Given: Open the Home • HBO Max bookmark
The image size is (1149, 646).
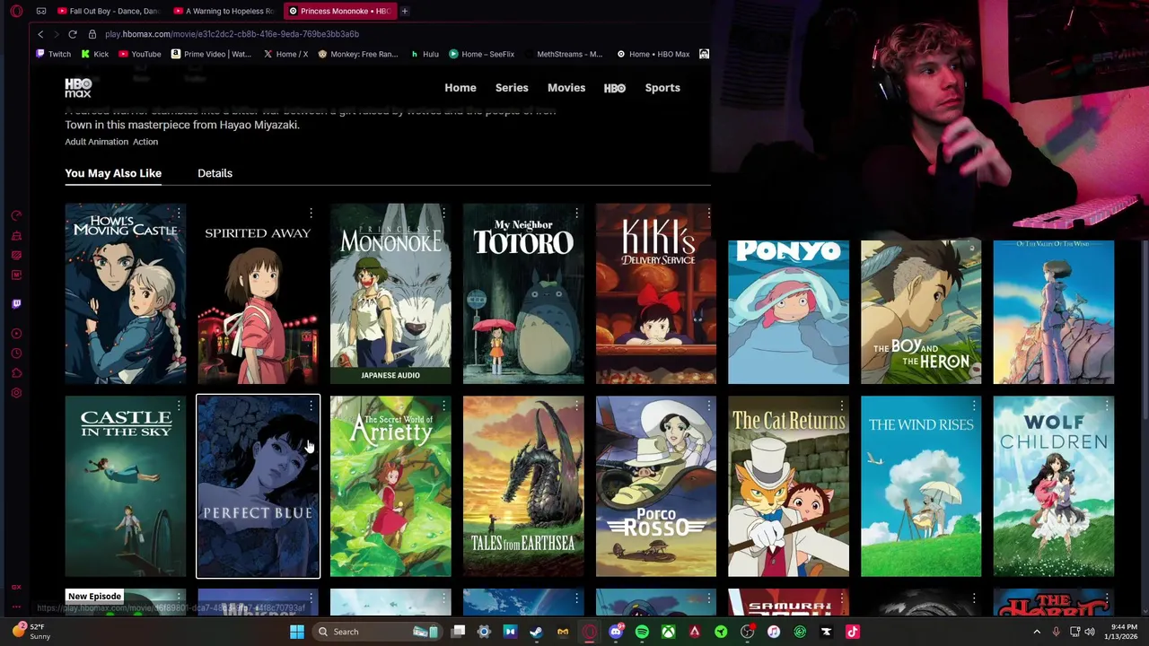Looking at the screenshot, I should point(653,54).
